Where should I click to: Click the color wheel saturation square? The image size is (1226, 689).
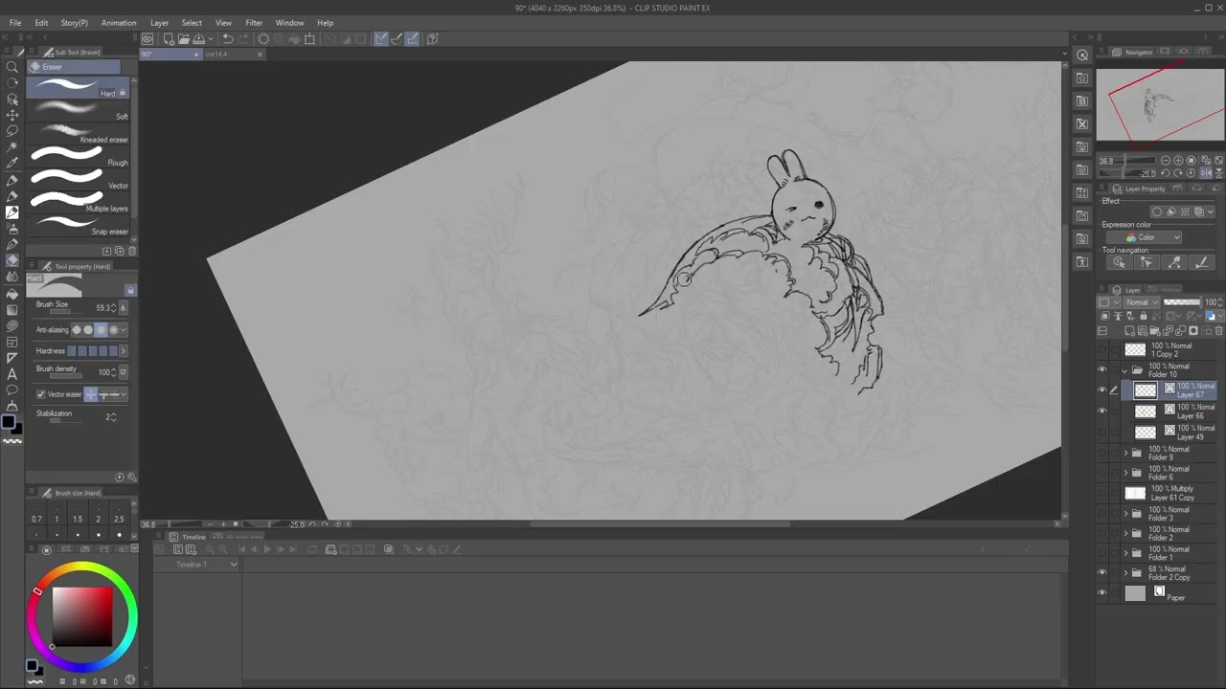pyautogui.click(x=82, y=616)
